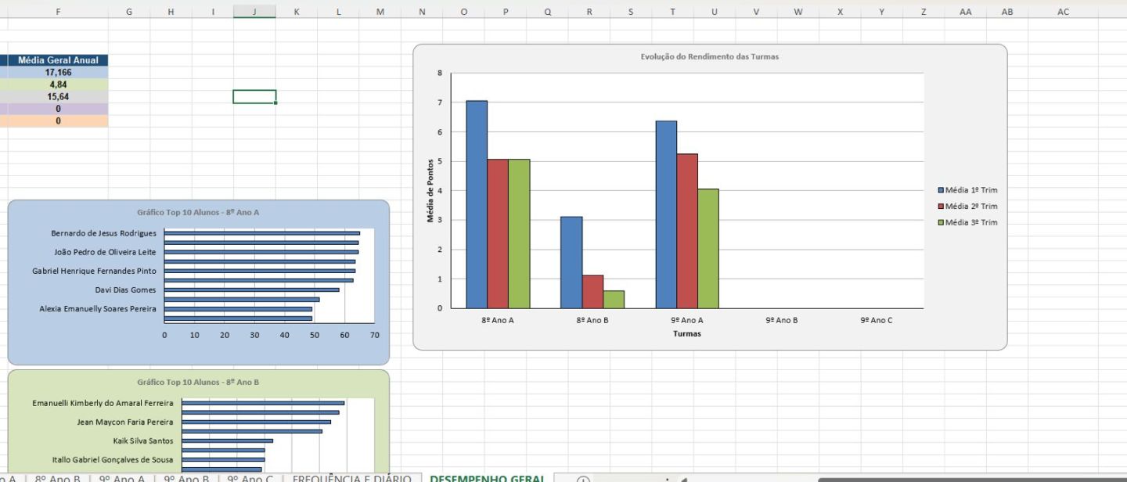Image resolution: width=1127 pixels, height=482 pixels.
Task: Click label 'Bernardo de Jesus Rodrigues'
Action: (x=104, y=233)
